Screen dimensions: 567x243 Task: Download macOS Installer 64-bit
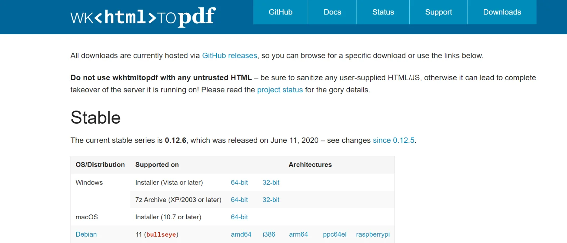point(239,217)
